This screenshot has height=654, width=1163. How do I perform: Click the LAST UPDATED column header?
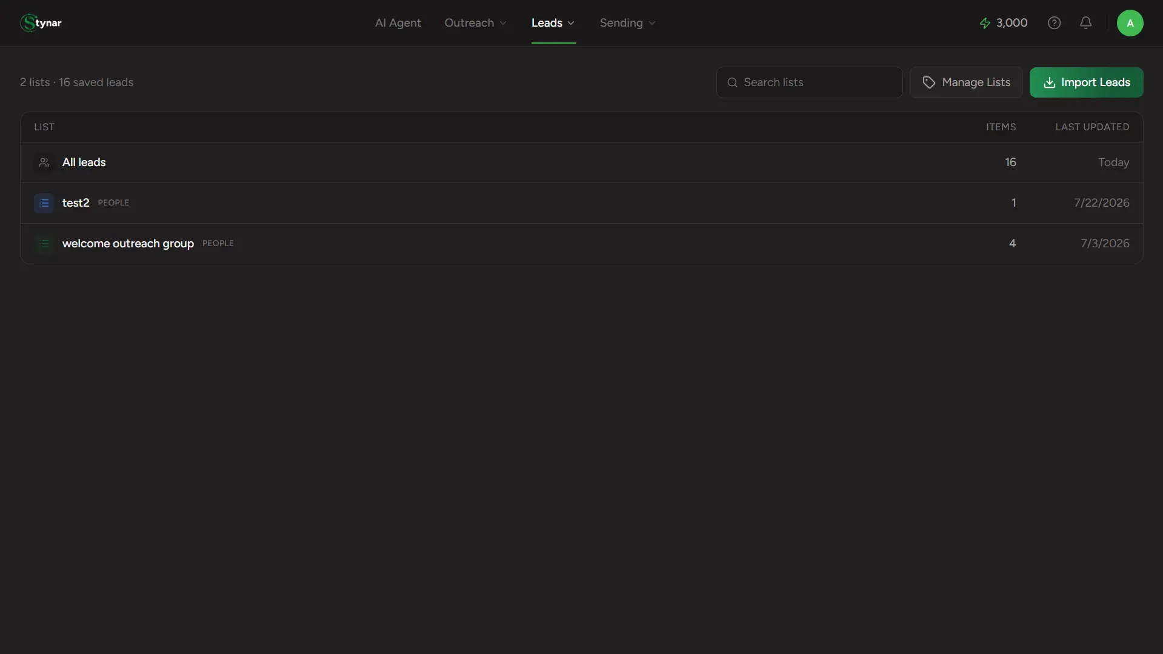[1092, 127]
